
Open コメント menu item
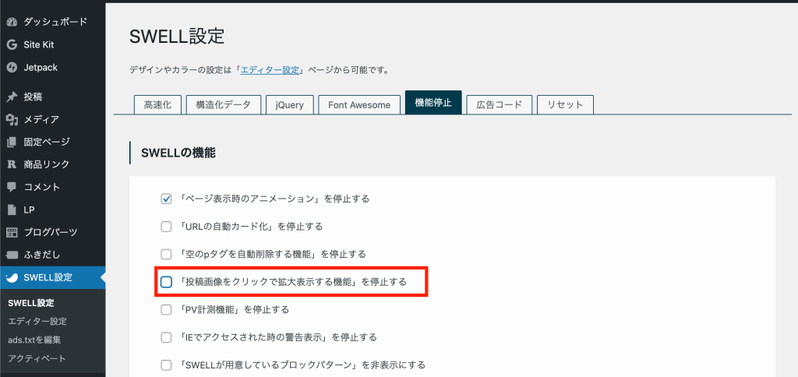pyautogui.click(x=53, y=187)
